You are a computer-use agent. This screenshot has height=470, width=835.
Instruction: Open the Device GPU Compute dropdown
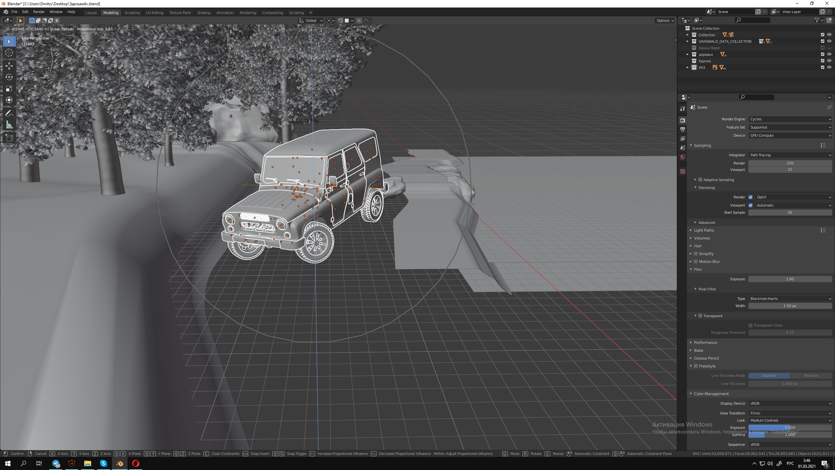pos(790,135)
